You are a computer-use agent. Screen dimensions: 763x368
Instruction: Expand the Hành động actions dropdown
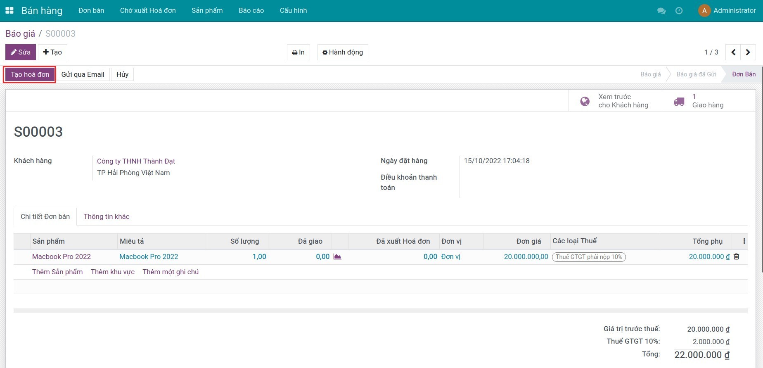coord(342,52)
